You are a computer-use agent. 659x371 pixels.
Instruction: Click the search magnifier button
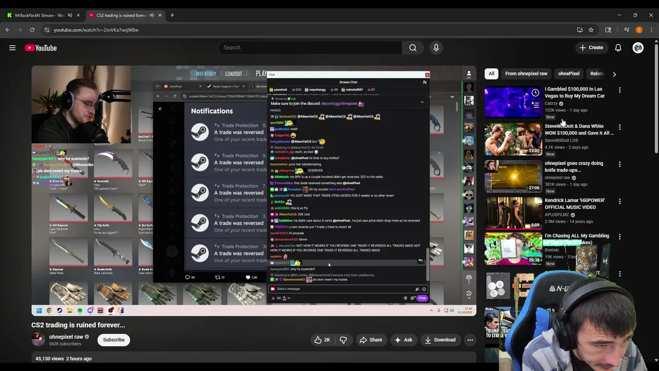tap(413, 48)
